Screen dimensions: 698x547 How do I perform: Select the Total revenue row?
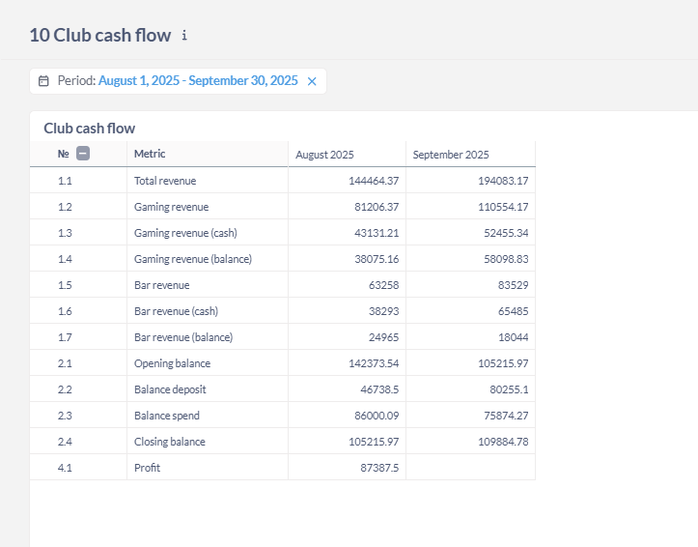coord(165,181)
